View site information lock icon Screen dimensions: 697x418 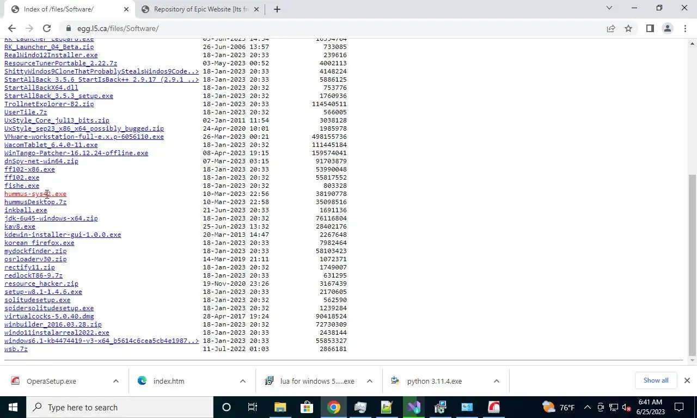click(69, 28)
